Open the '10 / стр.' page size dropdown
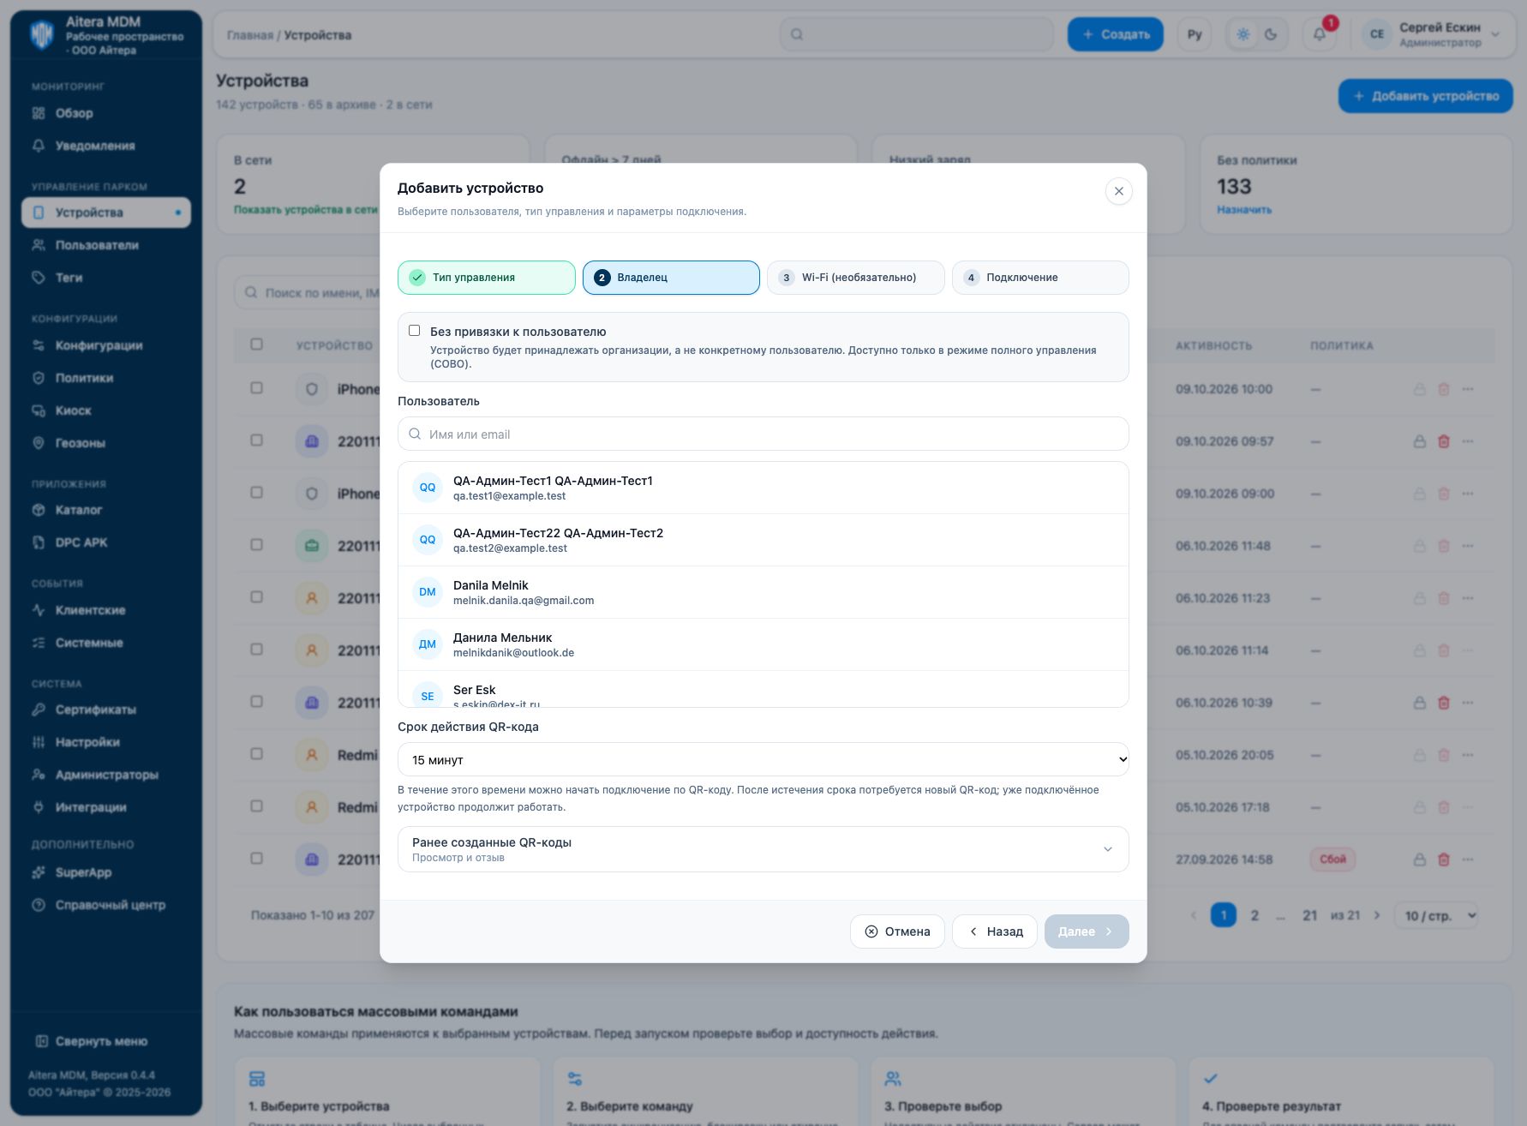The height and width of the screenshot is (1126, 1527). pos(1436,915)
